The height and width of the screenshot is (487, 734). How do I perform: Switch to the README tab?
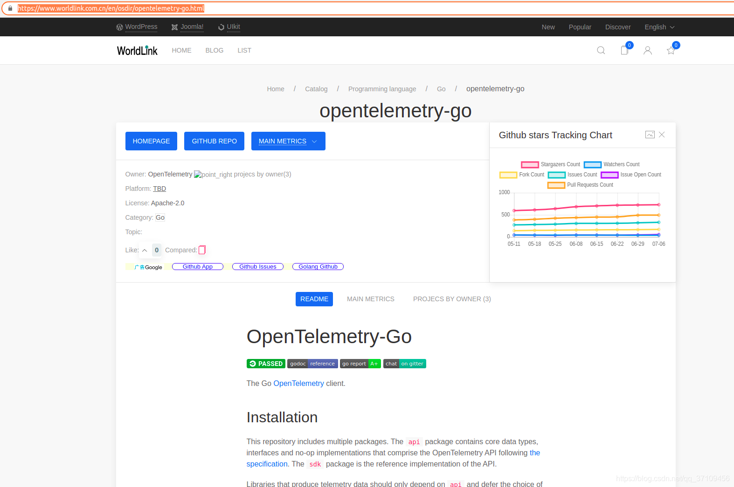click(314, 299)
